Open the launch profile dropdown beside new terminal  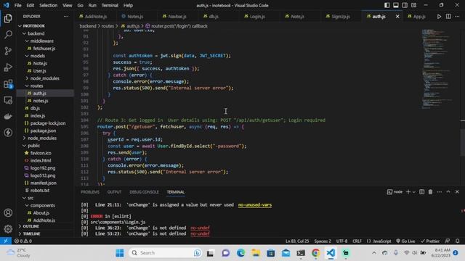point(413,192)
